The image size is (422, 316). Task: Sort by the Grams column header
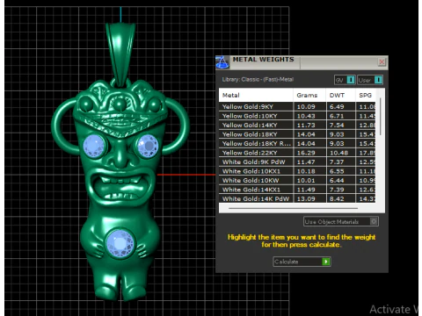coord(309,95)
